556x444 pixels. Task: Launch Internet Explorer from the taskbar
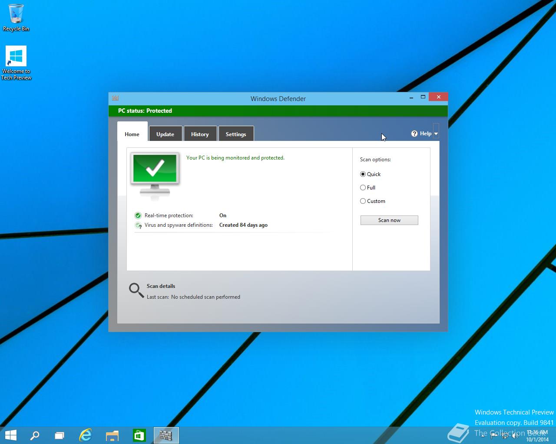click(86, 435)
